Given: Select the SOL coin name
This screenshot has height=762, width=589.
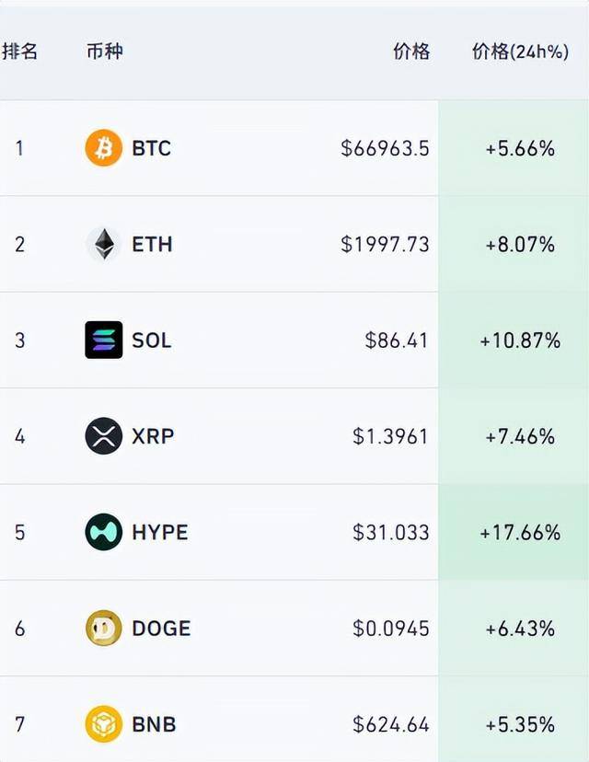Looking at the screenshot, I should click(x=152, y=341).
